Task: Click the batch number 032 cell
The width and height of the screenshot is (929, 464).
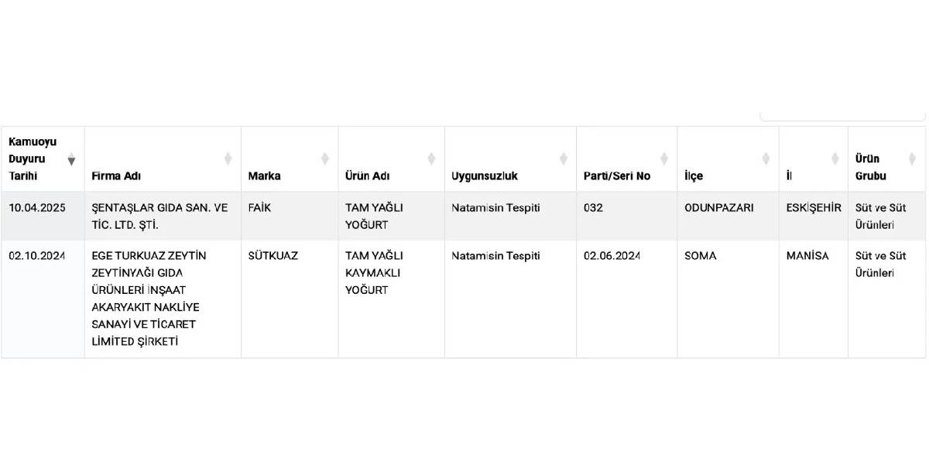Action: point(626,217)
